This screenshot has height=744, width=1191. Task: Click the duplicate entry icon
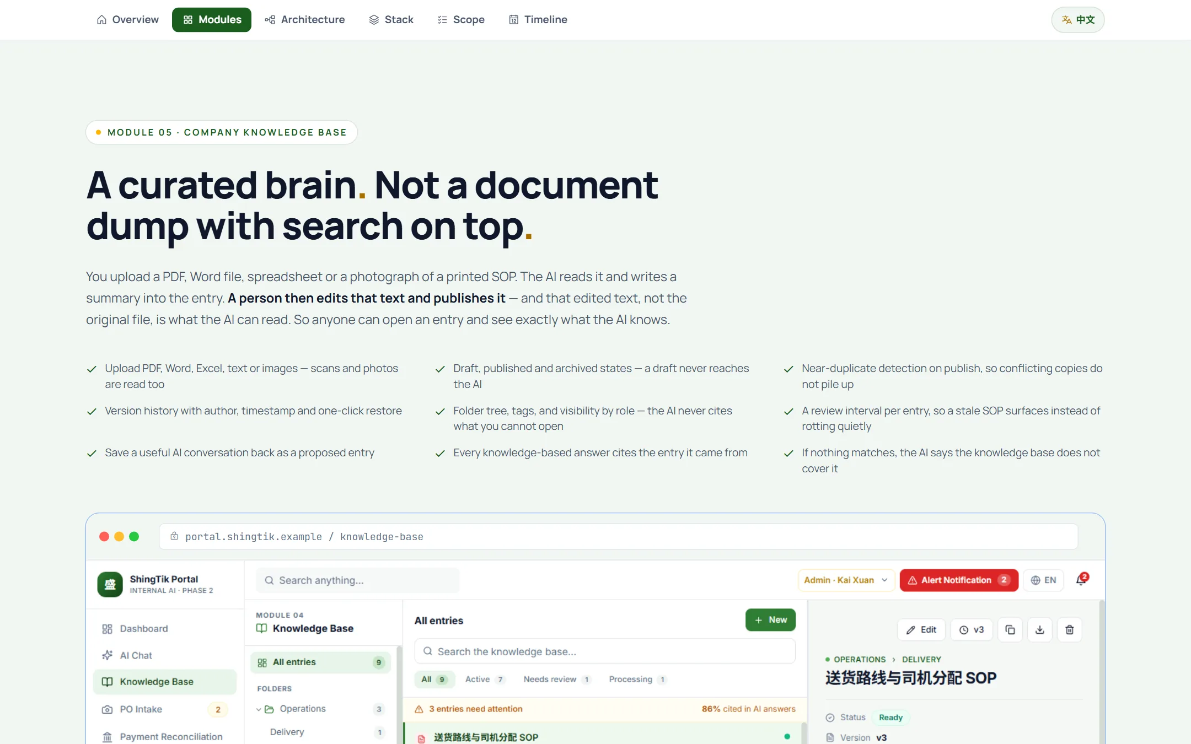[1010, 630]
